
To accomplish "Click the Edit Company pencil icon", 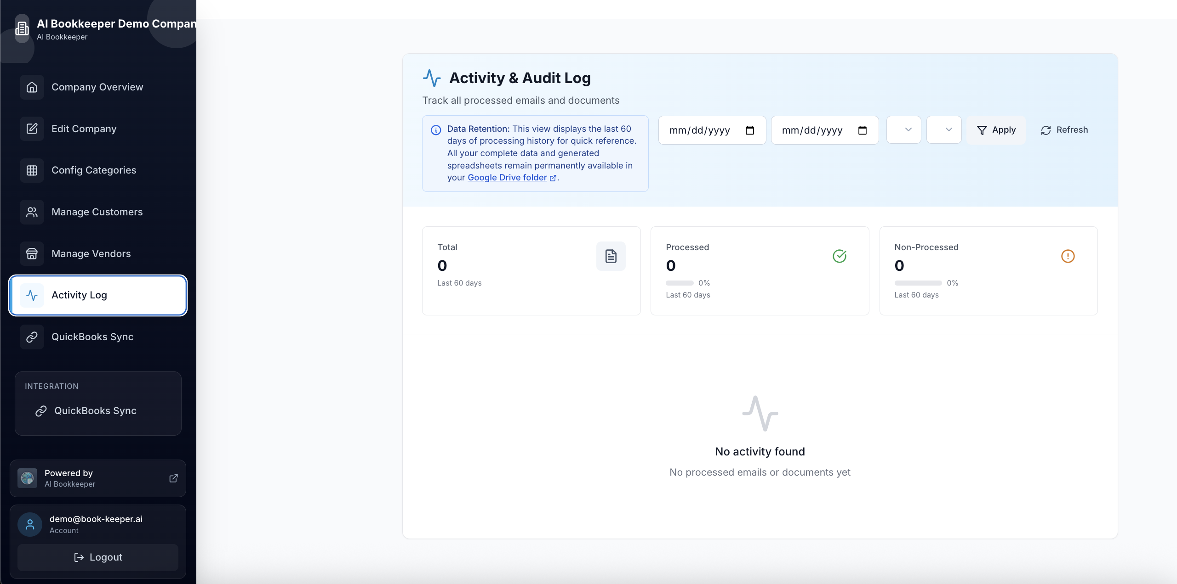I will pos(32,129).
